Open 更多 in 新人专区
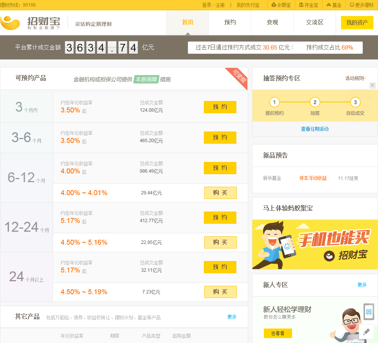Viewport: 378px width, 343px height. (362, 285)
